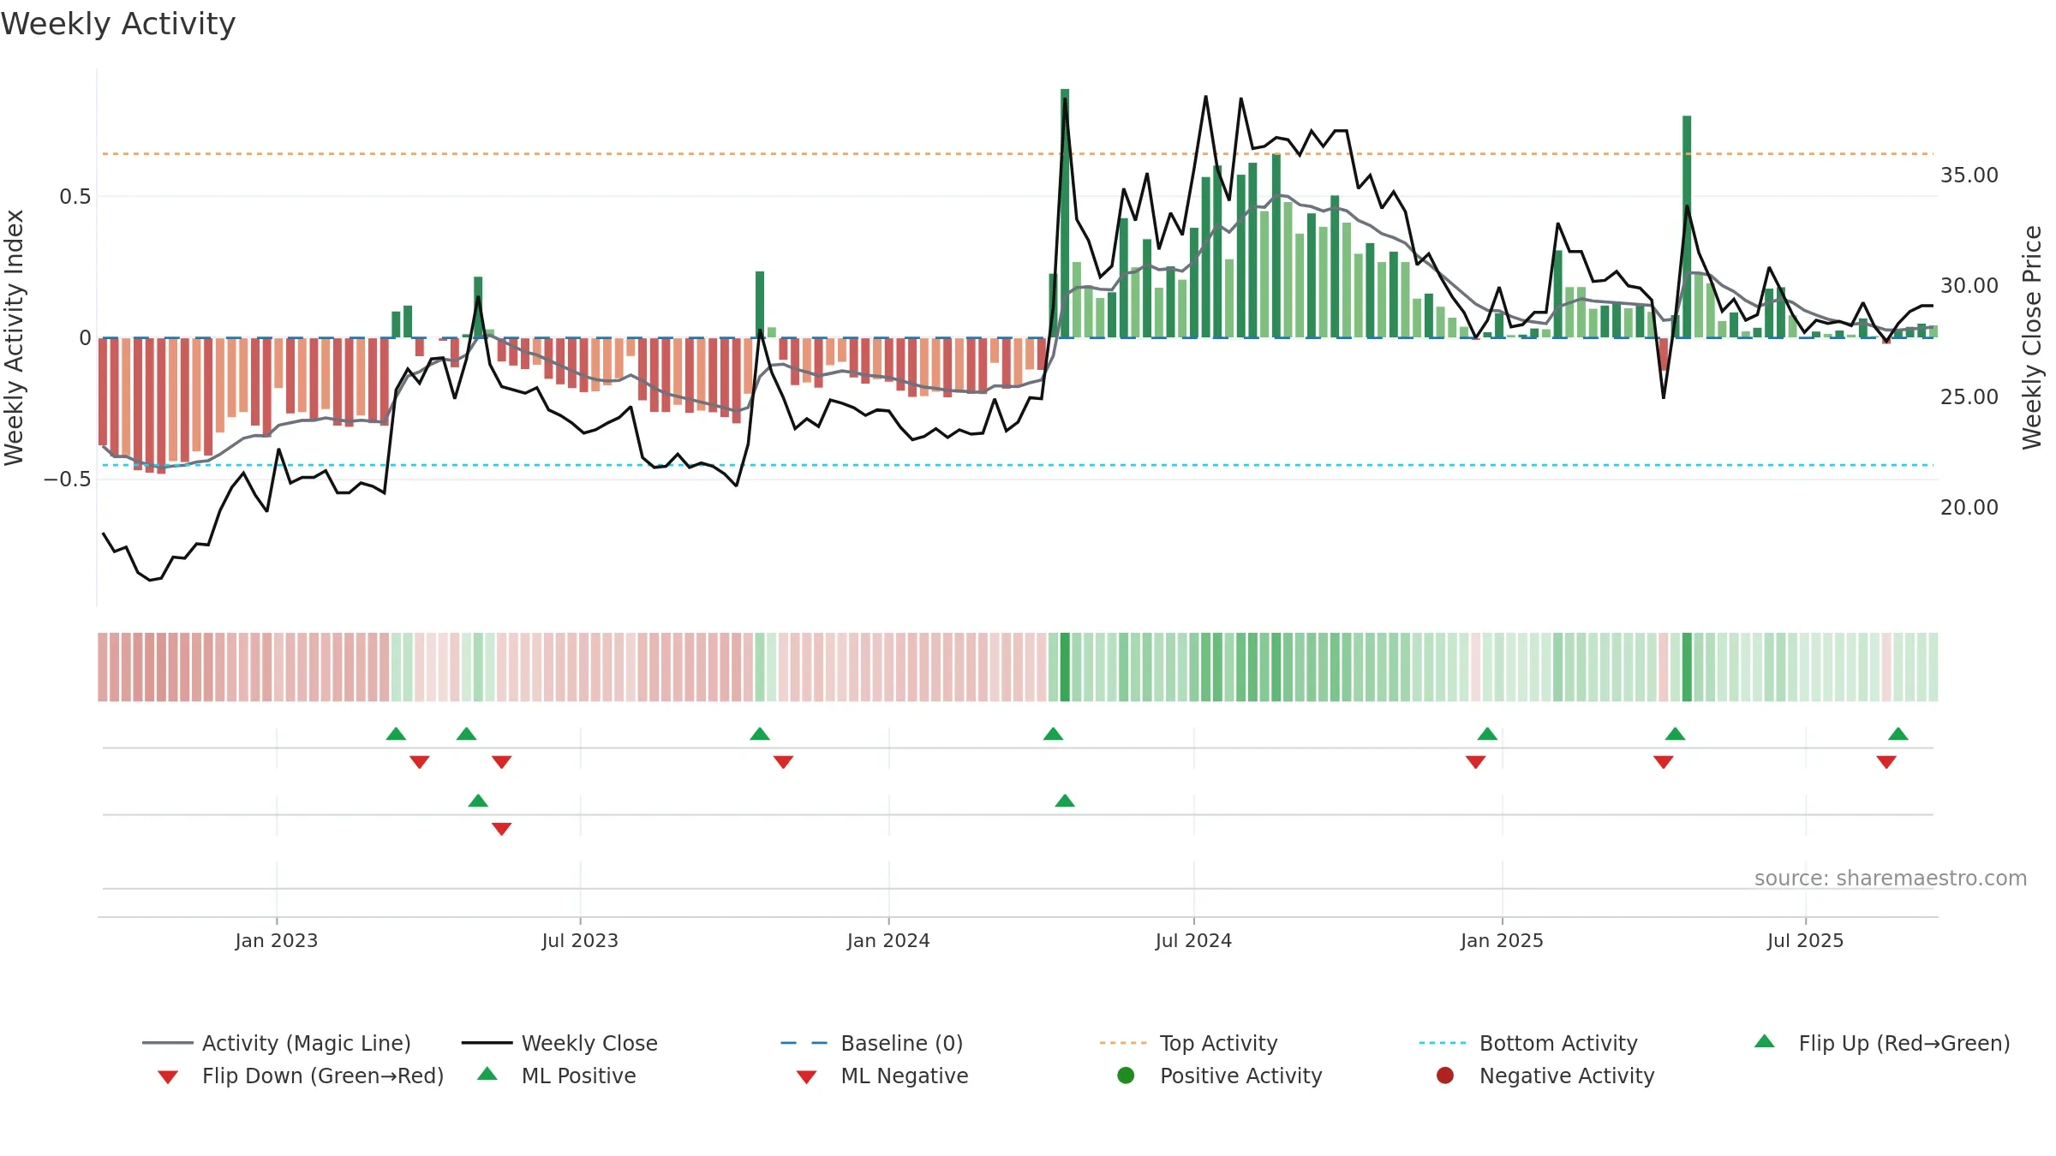Click the Jul 2024 x-axis label
This screenshot has width=2056, height=1156.
[x=1193, y=941]
